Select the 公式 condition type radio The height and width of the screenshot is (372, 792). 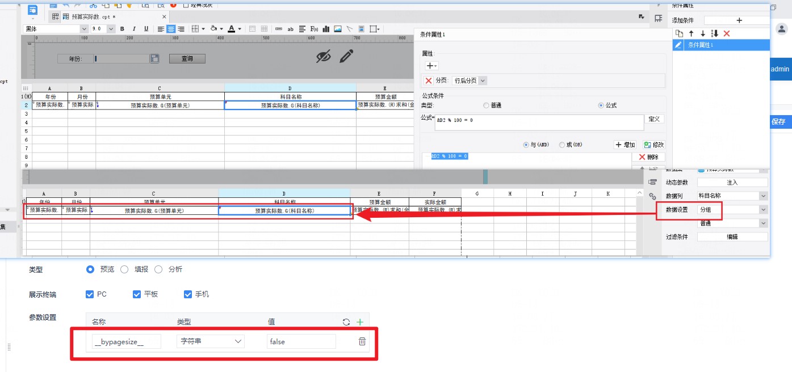(601, 105)
